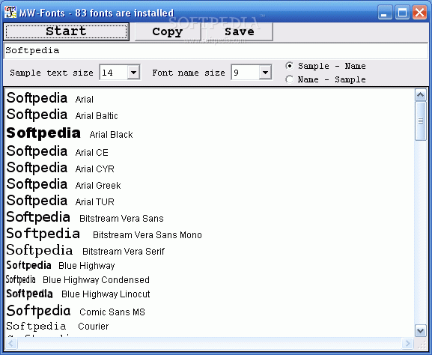
Task: Click the Softpedia sample in Courier row
Action: pos(36,326)
